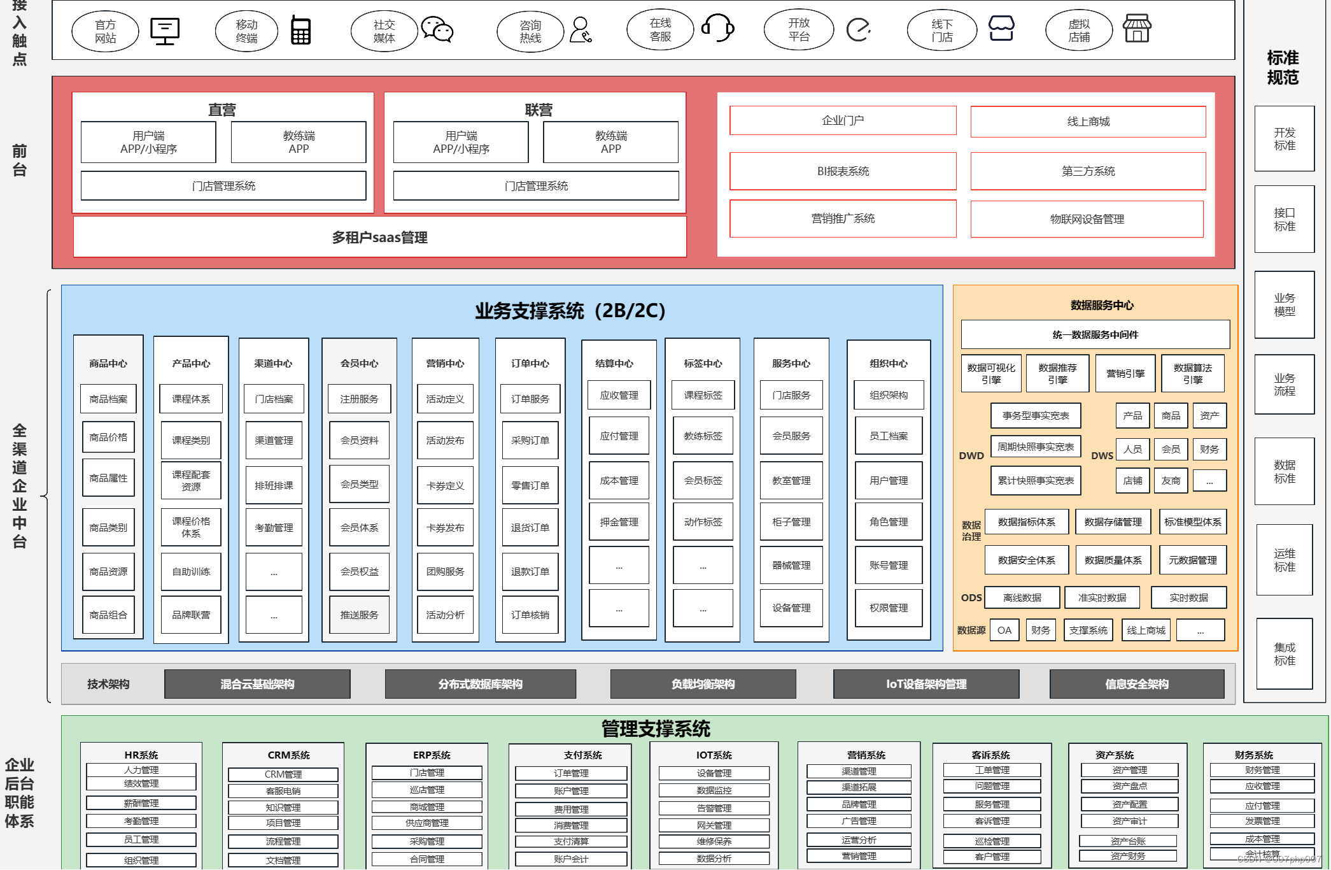
Task: Click the headset icon beside 在线客服
Action: pyautogui.click(x=718, y=29)
